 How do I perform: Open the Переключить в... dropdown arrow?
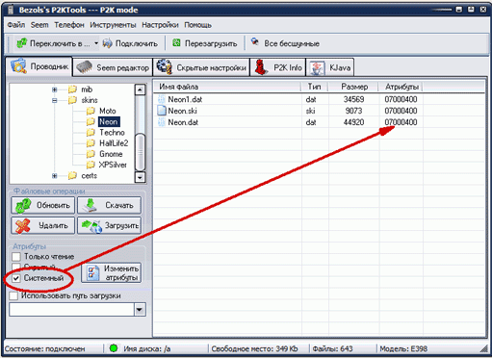(x=96, y=43)
